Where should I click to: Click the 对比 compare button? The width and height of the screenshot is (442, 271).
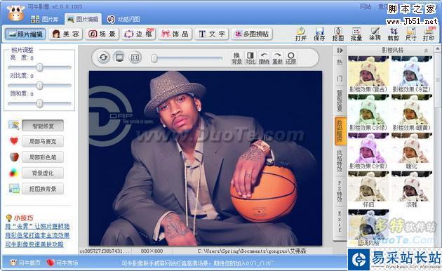tap(250, 58)
